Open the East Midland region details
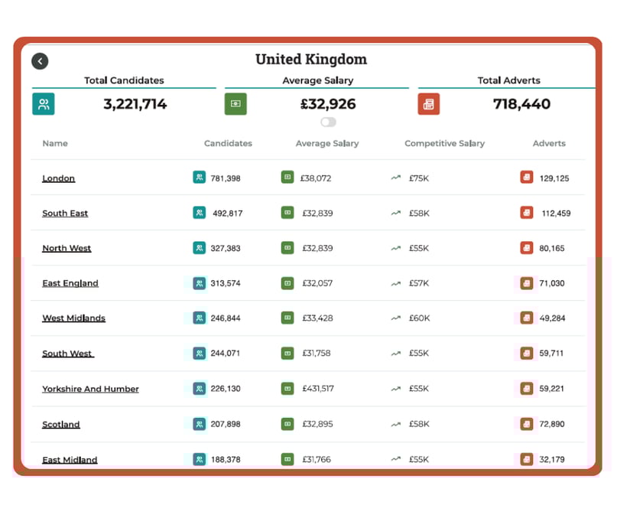Viewport: 617px width, 512px height. [x=69, y=459]
